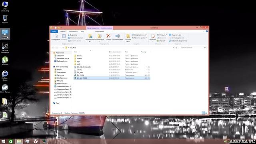The height and width of the screenshot is (144, 256).
Task: Click the Back navigation arrow
Action: [x=53, y=48]
